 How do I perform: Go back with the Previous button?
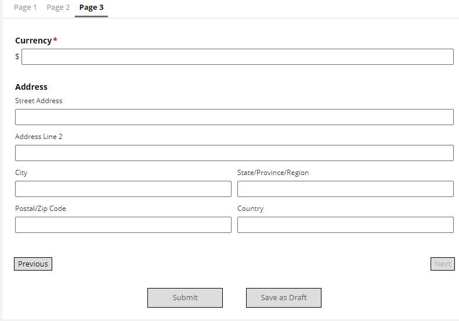(x=33, y=264)
